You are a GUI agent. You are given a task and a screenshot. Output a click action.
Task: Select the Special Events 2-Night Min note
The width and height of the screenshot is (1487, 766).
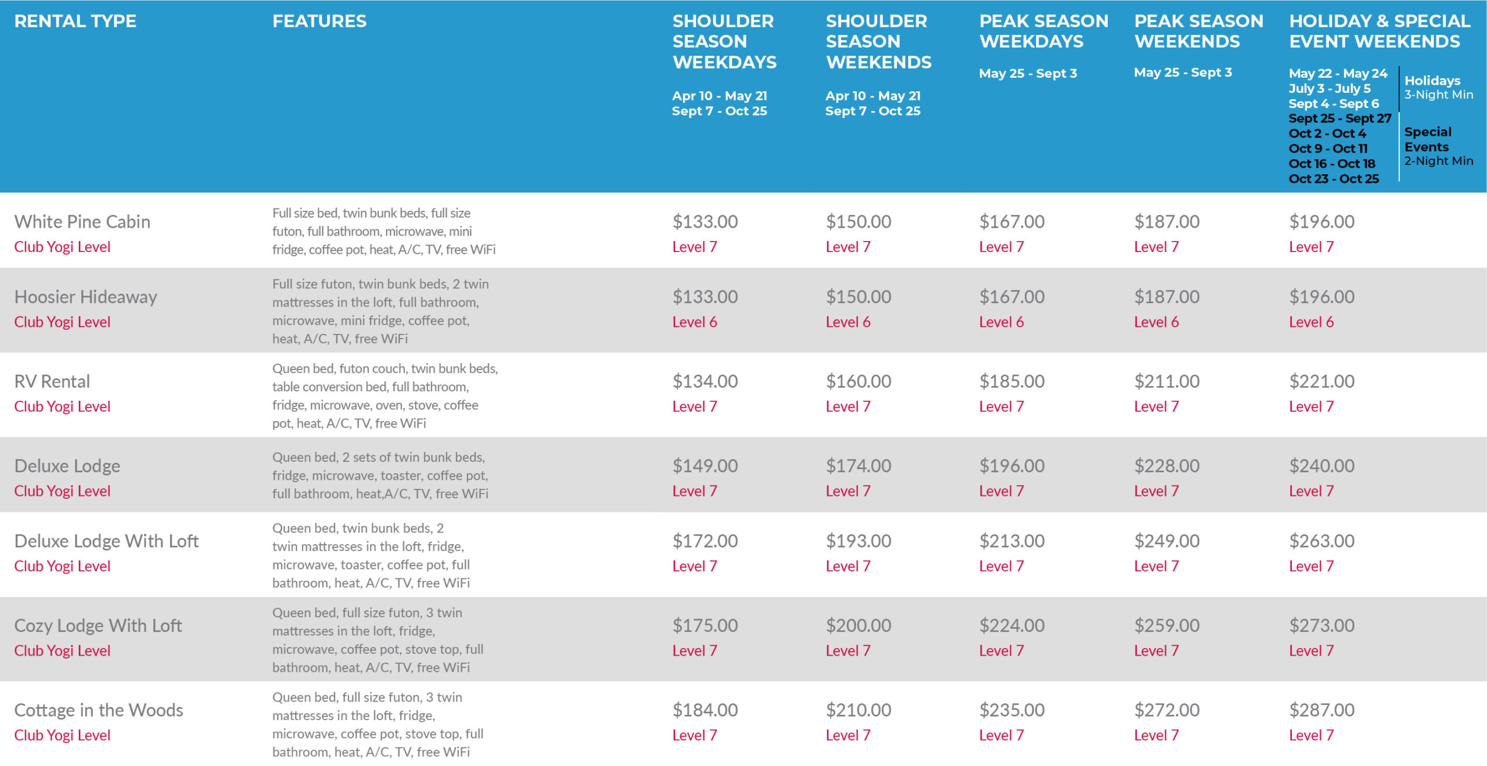(x=1438, y=146)
